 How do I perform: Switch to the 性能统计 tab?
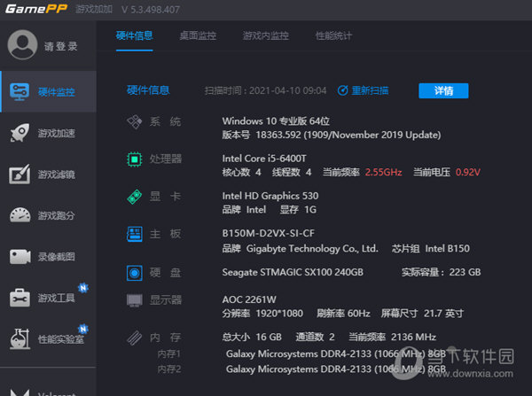pyautogui.click(x=333, y=35)
